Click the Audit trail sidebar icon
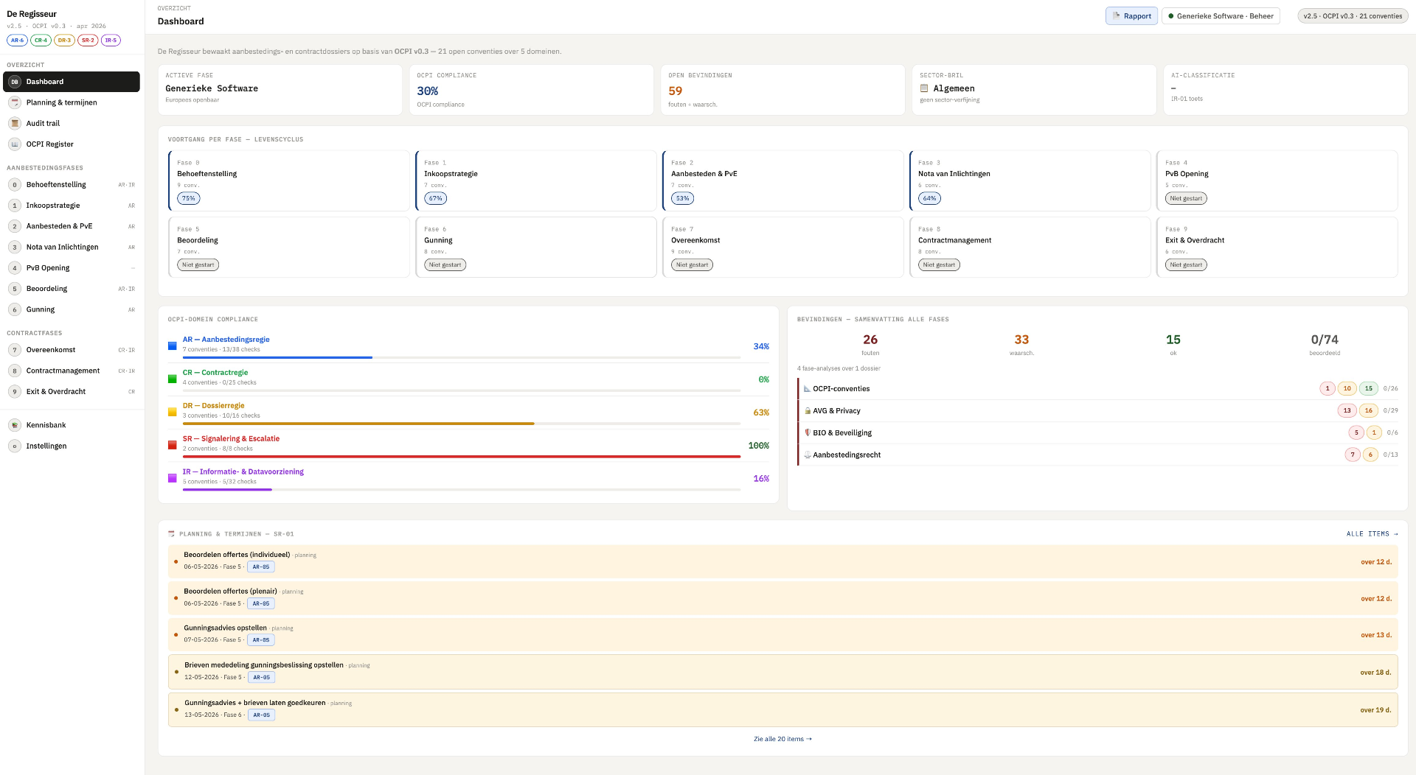1416x775 pixels. pyautogui.click(x=15, y=123)
